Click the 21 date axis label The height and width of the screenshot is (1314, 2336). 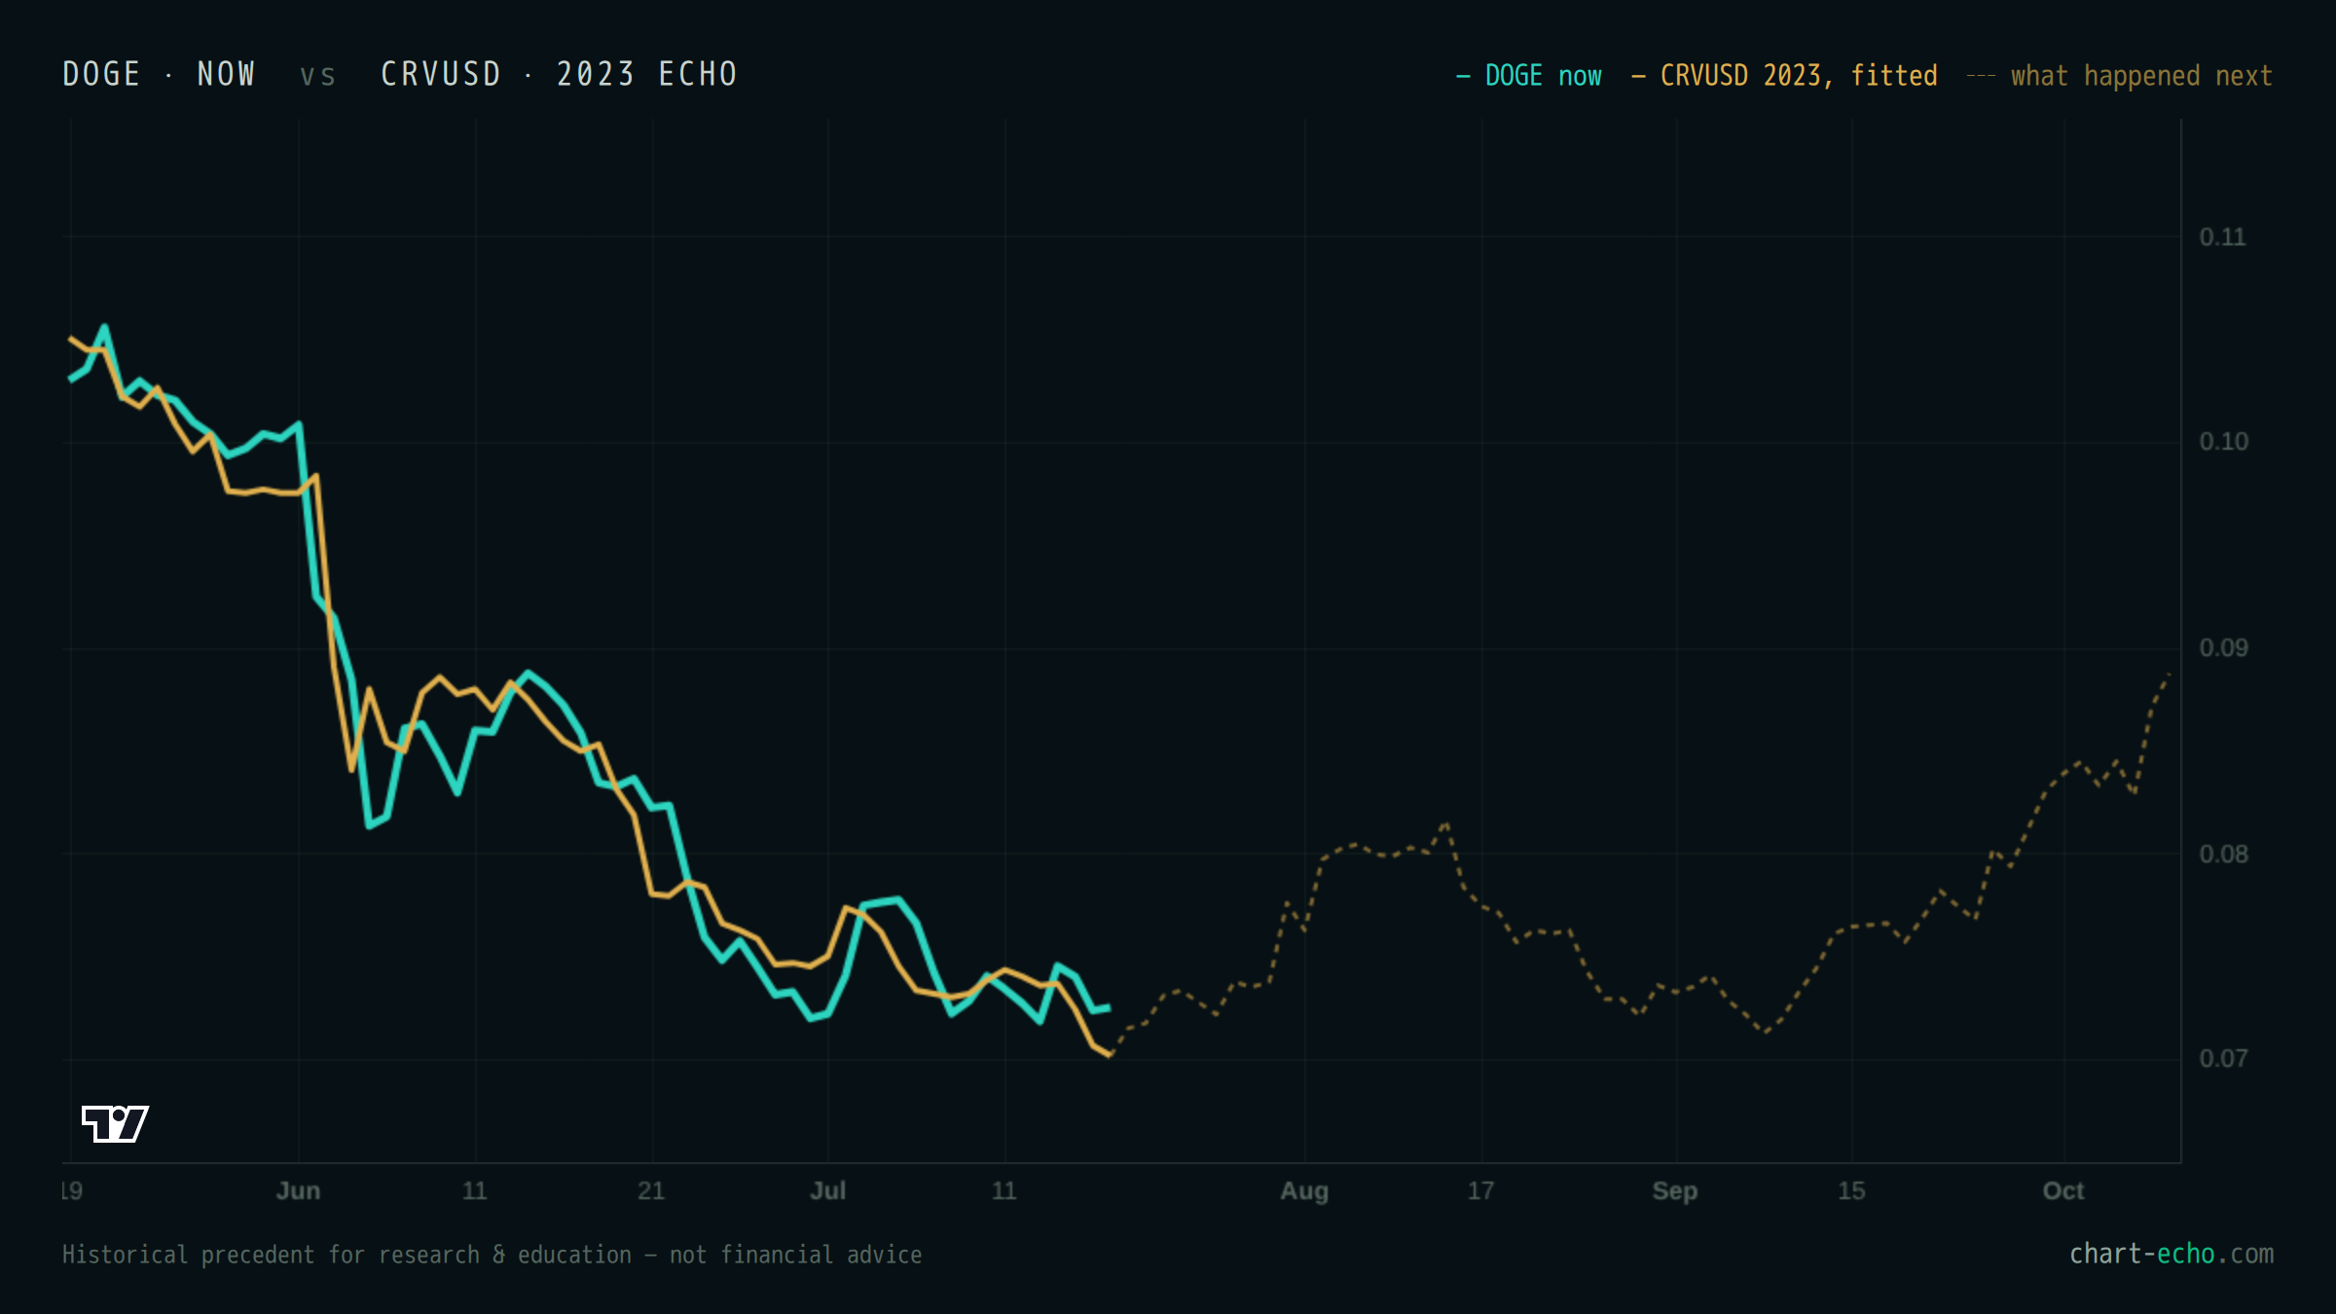tap(651, 1190)
